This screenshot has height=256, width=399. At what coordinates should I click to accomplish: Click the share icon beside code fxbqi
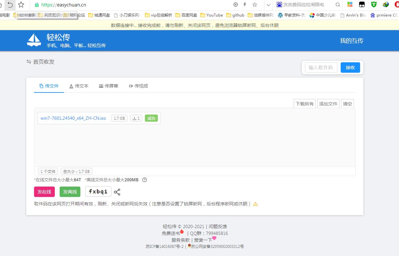tap(117, 192)
